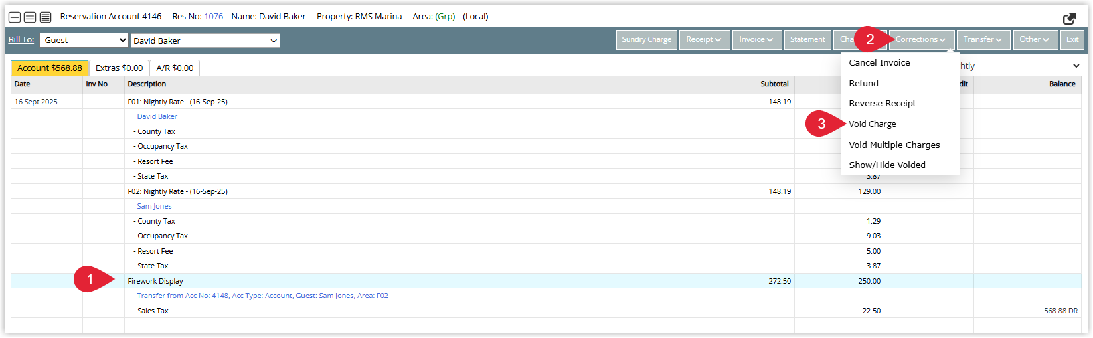Click Transfer from Acc No 4148 link
This screenshot has height=338, width=1093.
(x=262, y=296)
